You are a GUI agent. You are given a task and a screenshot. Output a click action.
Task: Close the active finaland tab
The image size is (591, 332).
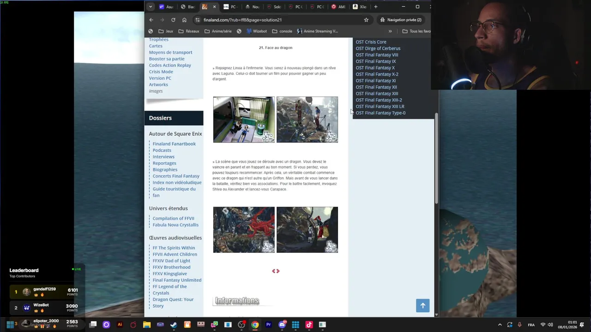click(x=214, y=7)
